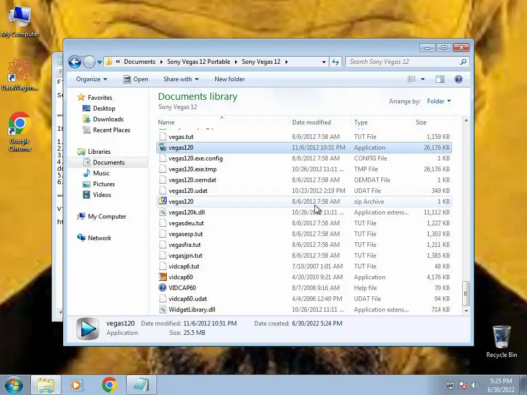The width and height of the screenshot is (527, 395).
Task: Select Documents library in sidebar
Action: coord(109,162)
